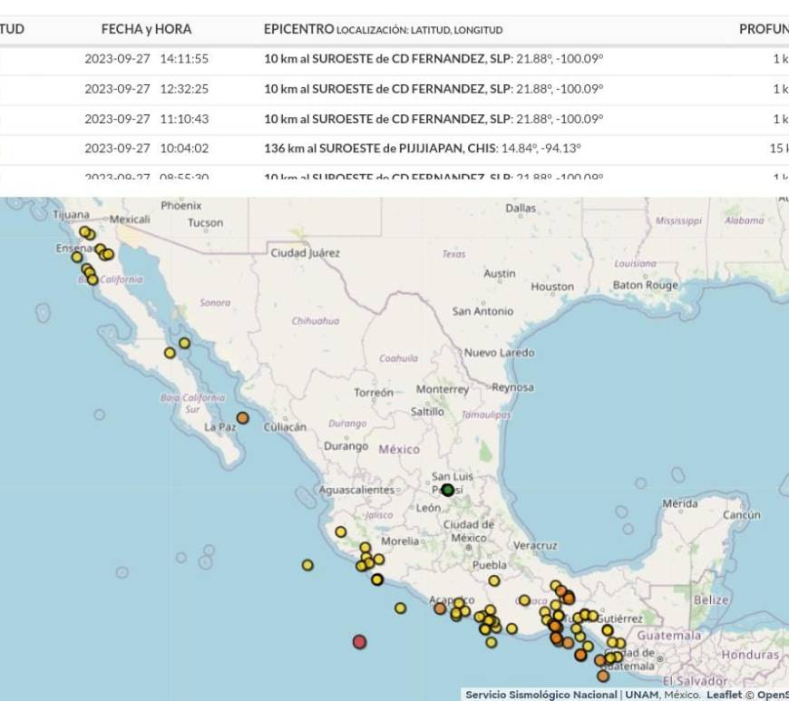The height and width of the screenshot is (701, 789).
Task: Sort by FECHA y HORA column header
Action: (146, 29)
